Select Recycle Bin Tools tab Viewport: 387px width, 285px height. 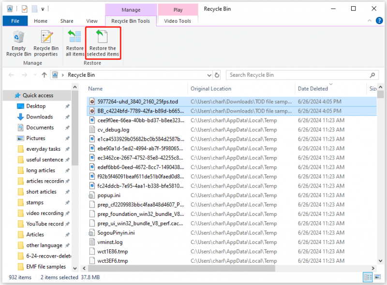(131, 21)
